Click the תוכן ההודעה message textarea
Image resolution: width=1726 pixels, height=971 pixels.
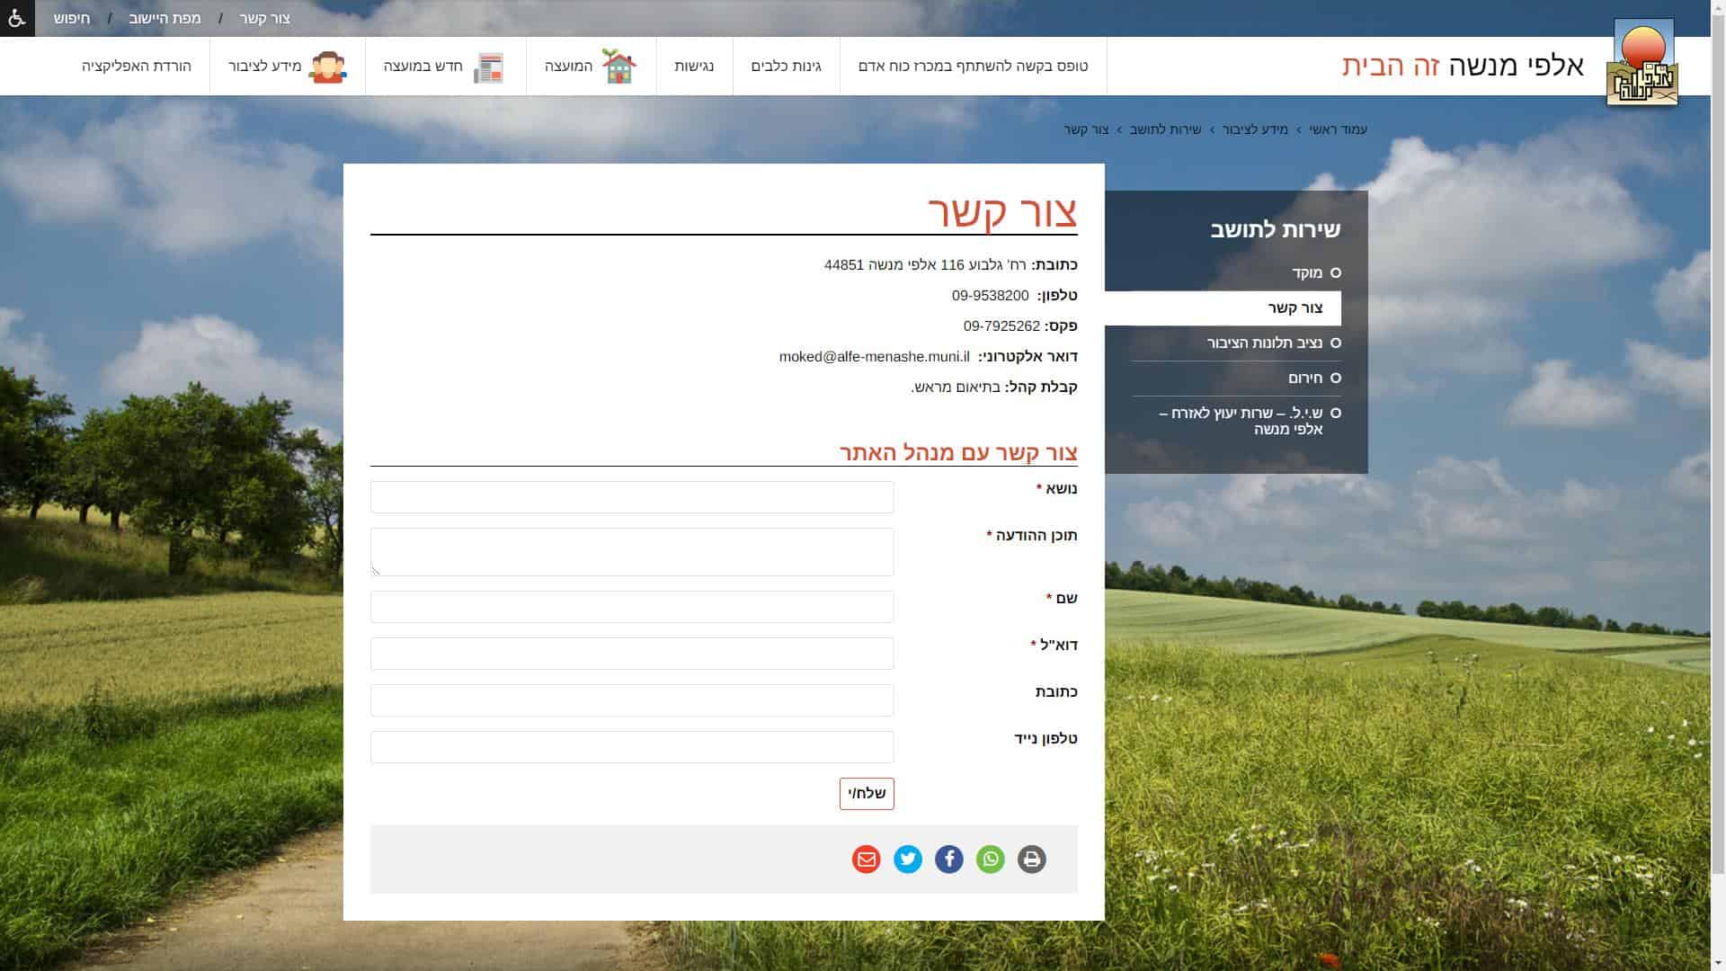[x=632, y=552]
